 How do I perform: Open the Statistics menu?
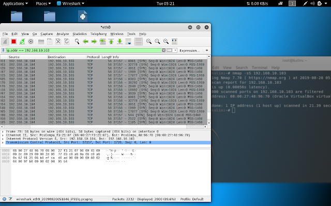(80, 34)
